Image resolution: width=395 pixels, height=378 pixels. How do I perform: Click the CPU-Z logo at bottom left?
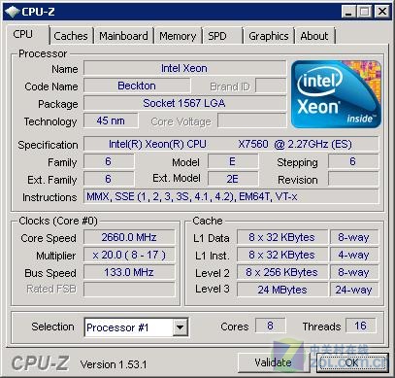[x=40, y=363]
